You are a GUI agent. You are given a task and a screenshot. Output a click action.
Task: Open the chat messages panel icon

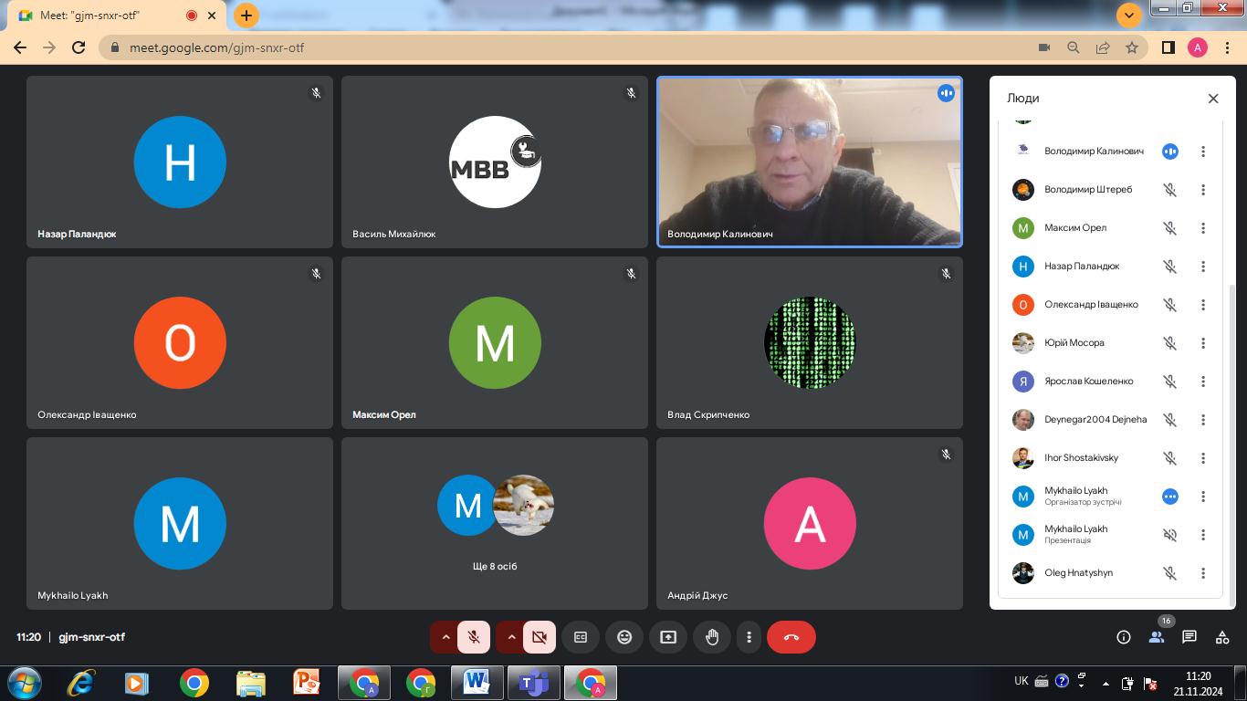click(1189, 637)
